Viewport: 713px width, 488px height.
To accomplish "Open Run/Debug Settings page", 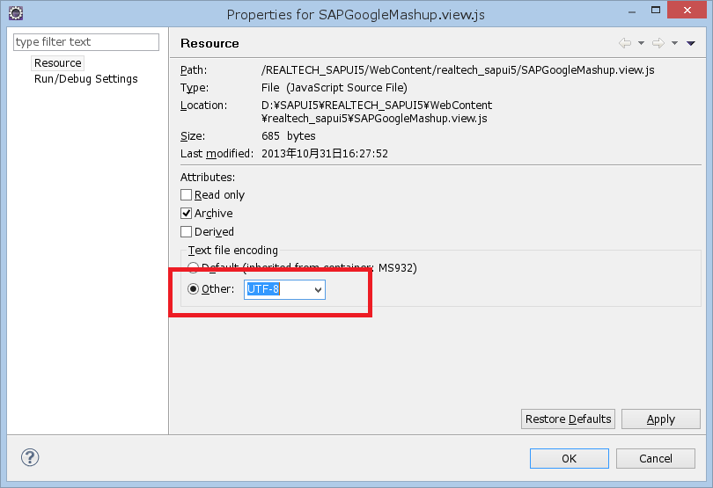I will point(86,78).
